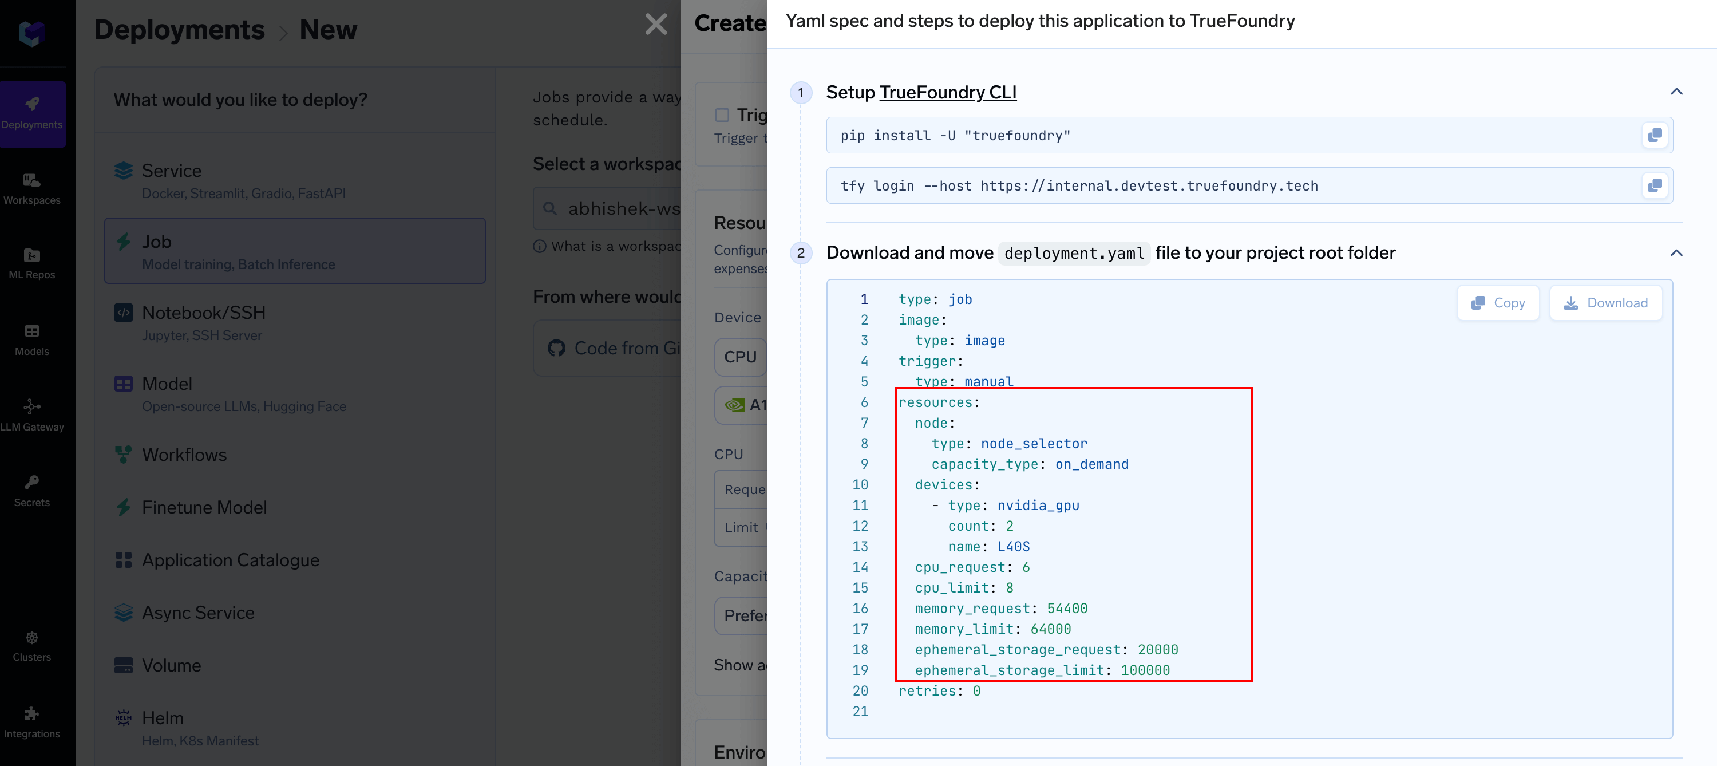Click the 'cpu_request: 6' YAML line
The height and width of the screenshot is (766, 1717).
pos(972,567)
